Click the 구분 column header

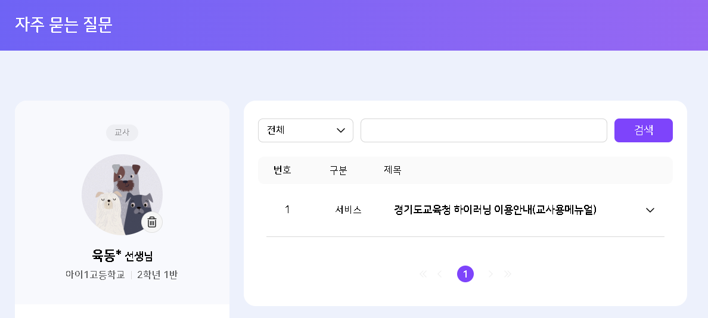[x=338, y=170]
